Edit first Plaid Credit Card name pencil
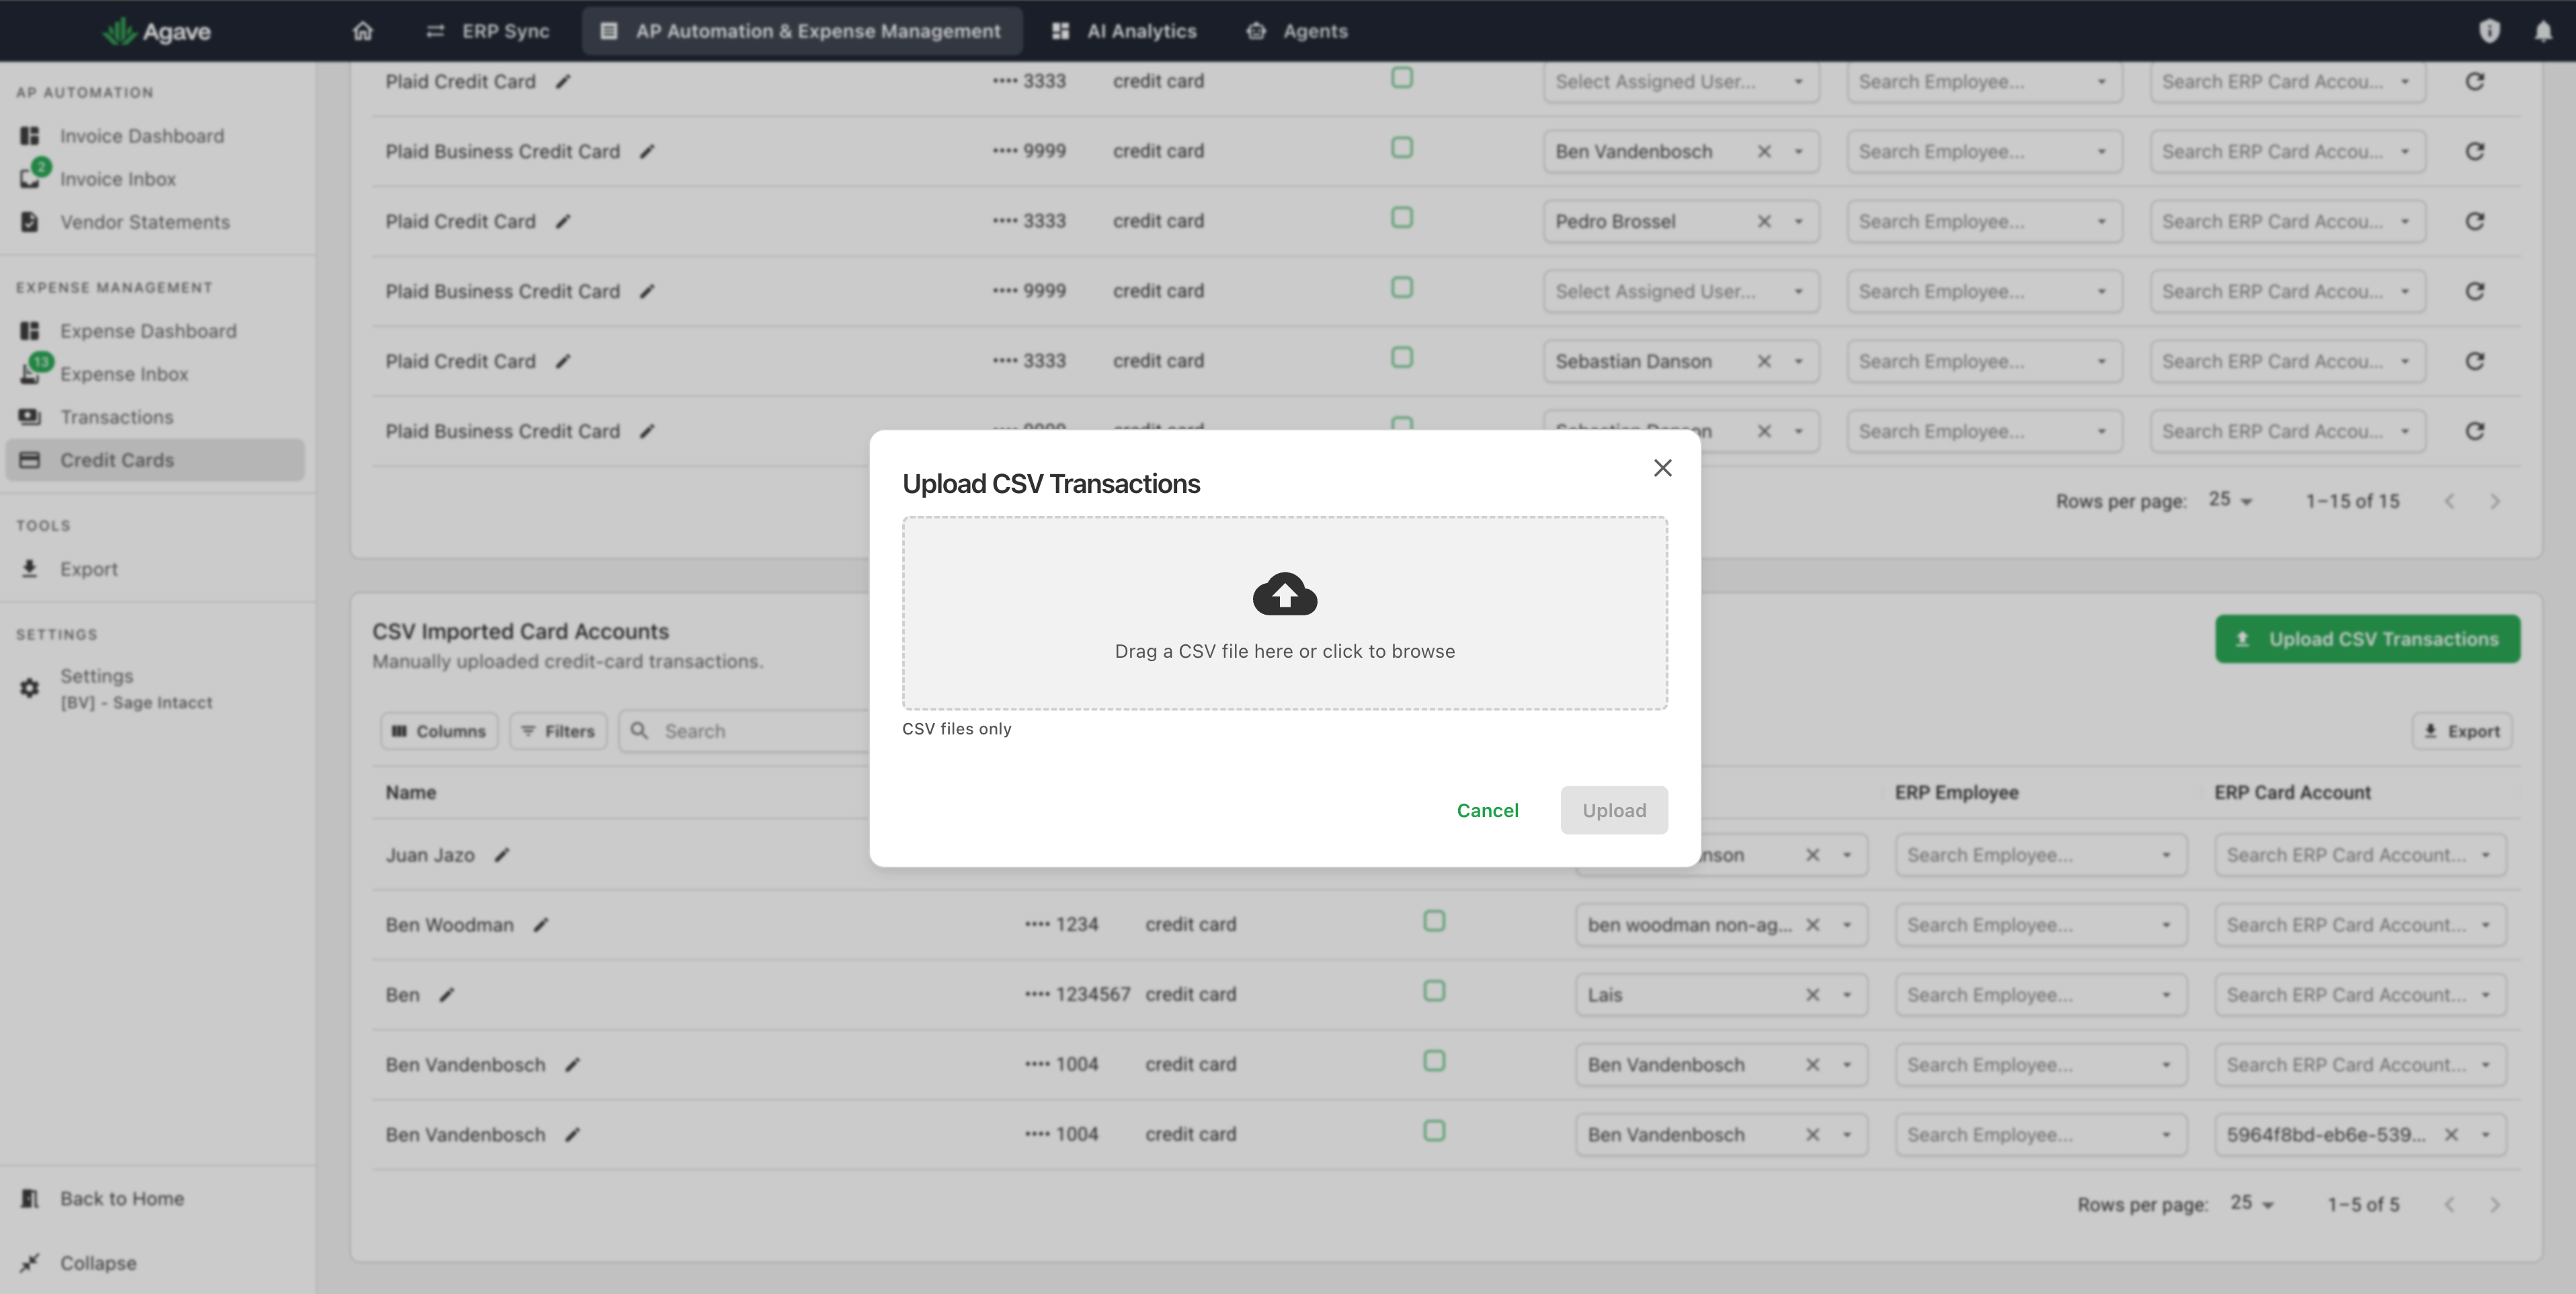 click(x=563, y=81)
